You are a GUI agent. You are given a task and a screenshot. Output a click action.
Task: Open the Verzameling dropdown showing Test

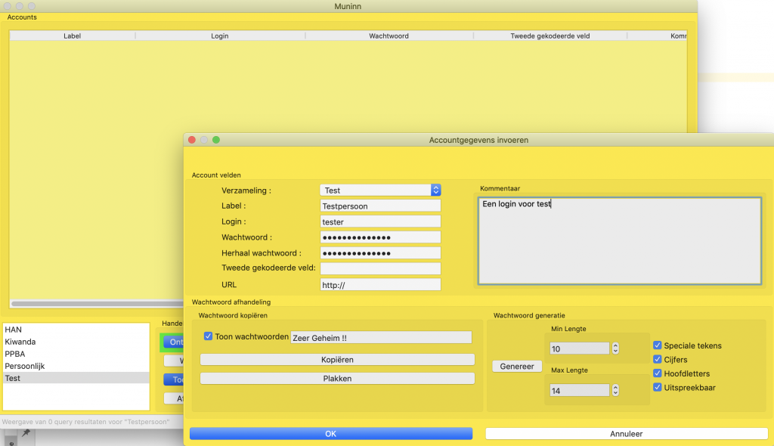coord(380,190)
